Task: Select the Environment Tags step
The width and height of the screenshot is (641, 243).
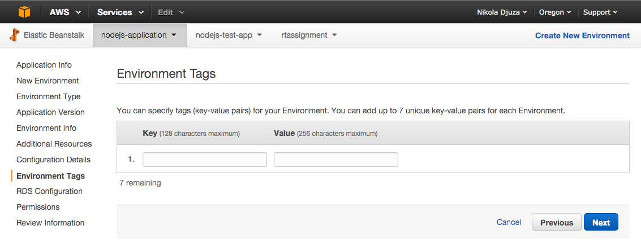Action: point(51,176)
